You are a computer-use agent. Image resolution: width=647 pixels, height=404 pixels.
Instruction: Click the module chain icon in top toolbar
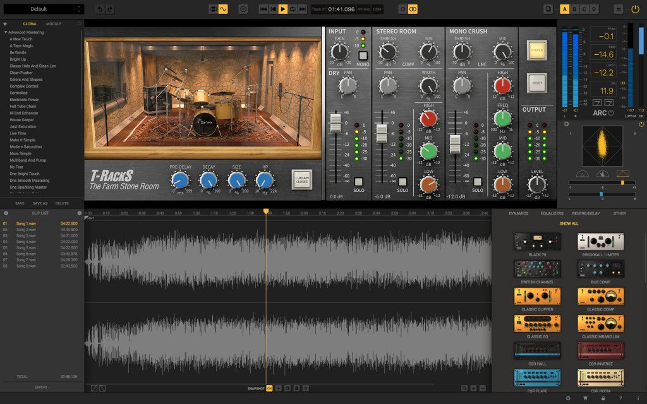pyautogui.click(x=213, y=9)
